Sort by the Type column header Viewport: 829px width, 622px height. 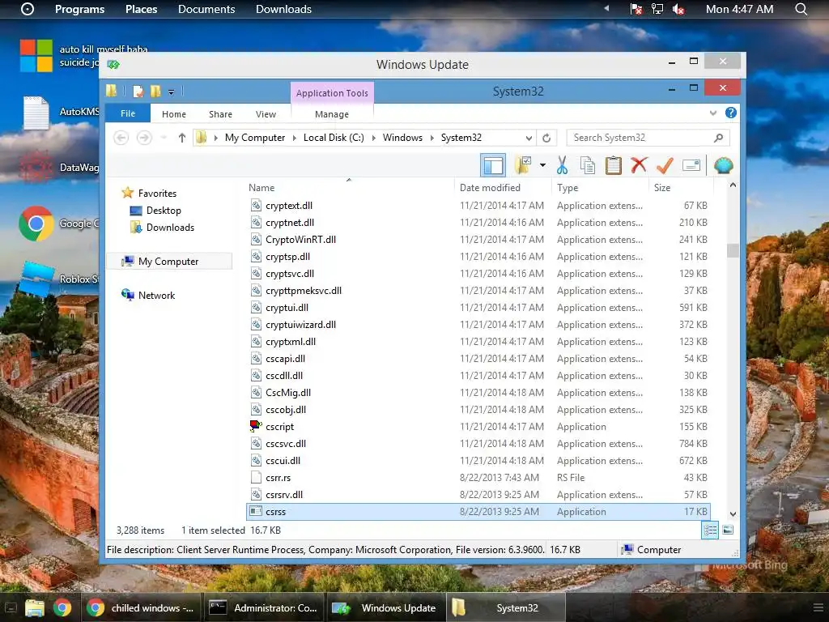click(x=600, y=187)
